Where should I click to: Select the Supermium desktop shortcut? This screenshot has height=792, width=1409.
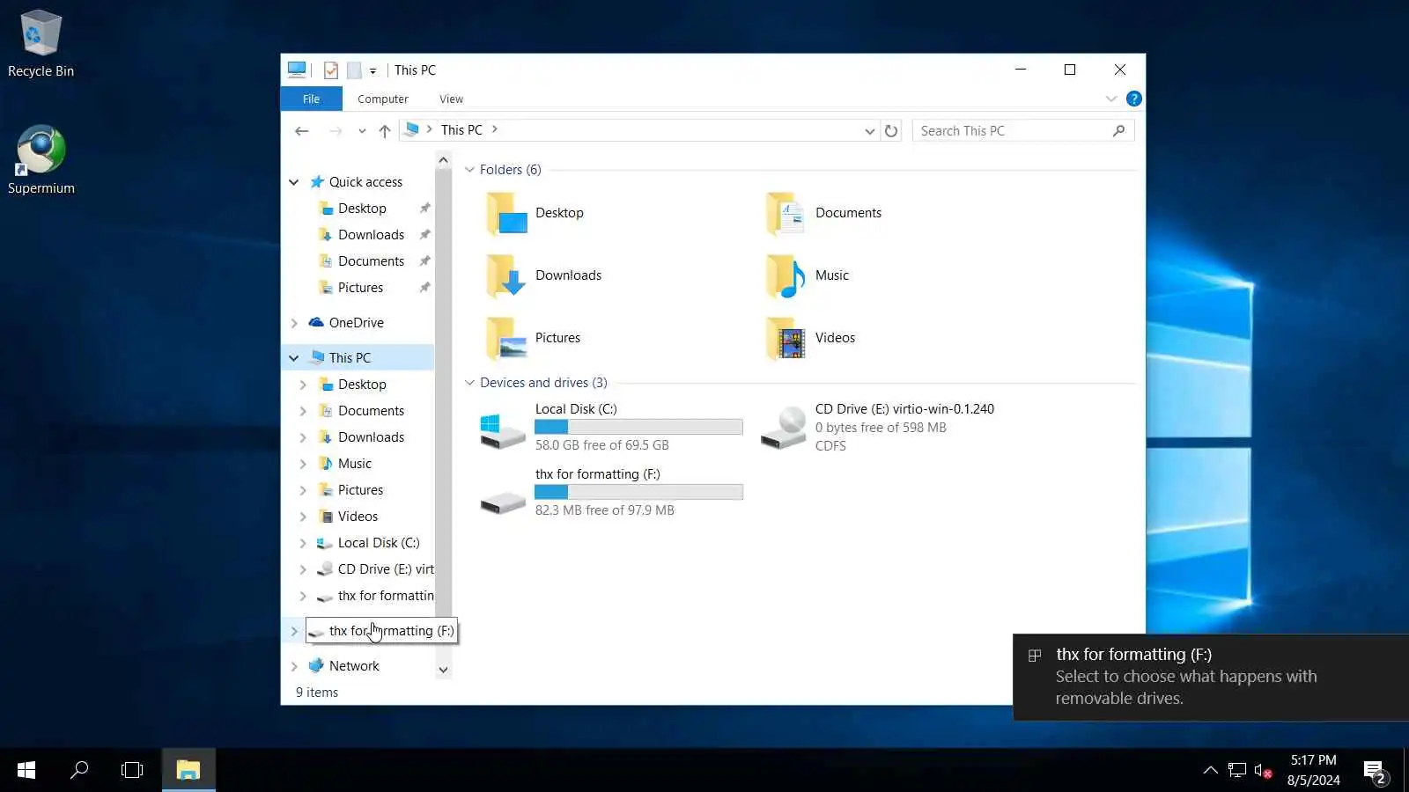(x=41, y=160)
